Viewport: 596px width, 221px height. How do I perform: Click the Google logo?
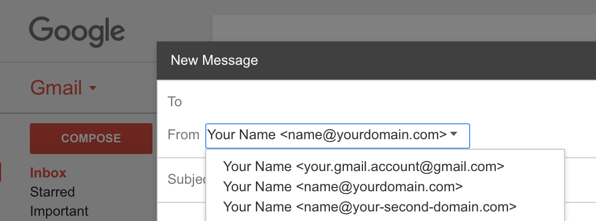pyautogui.click(x=77, y=32)
